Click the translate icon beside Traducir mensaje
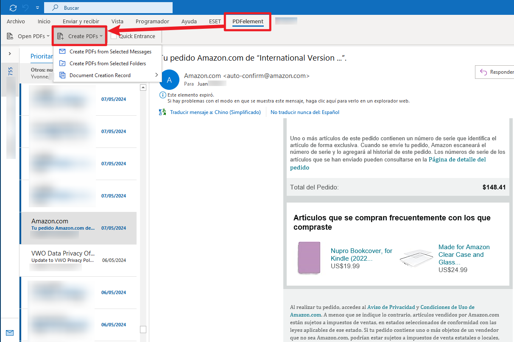 [x=162, y=112]
